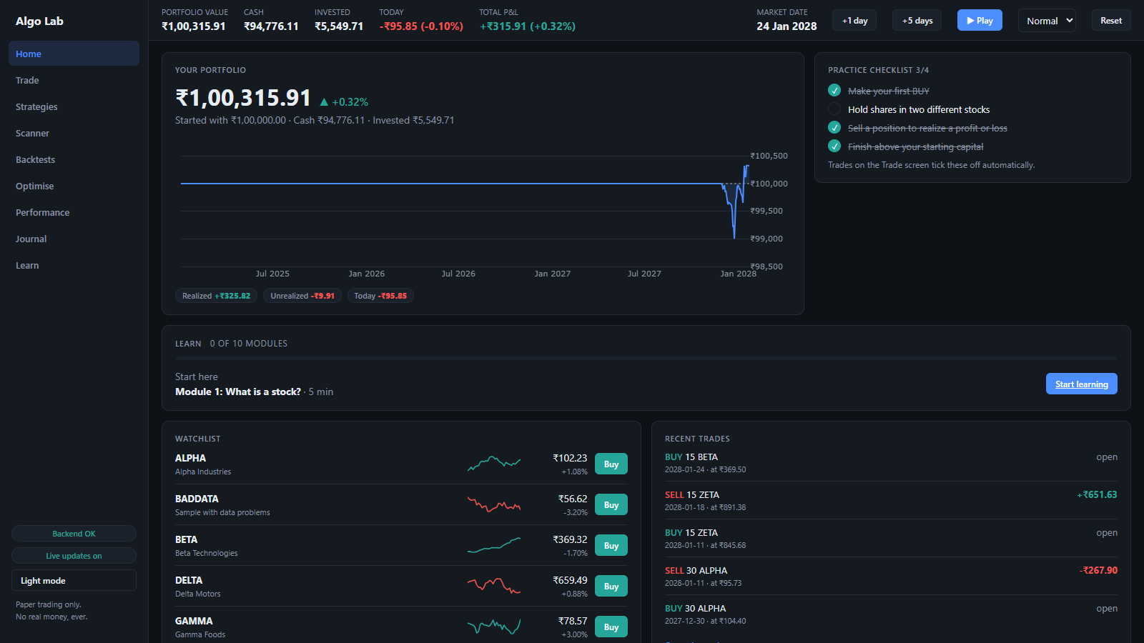The height and width of the screenshot is (643, 1144).
Task: Buy BADDATA from watchlist
Action: (611, 504)
